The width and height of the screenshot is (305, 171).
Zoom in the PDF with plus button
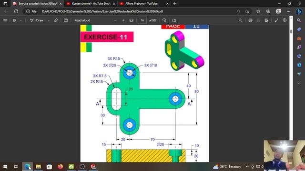123,20
